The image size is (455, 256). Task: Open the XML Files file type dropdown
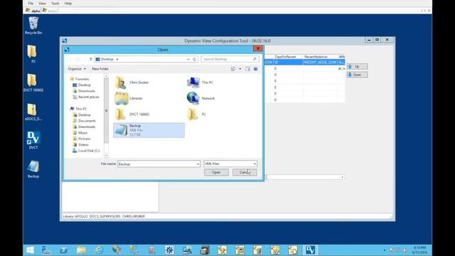click(x=230, y=164)
